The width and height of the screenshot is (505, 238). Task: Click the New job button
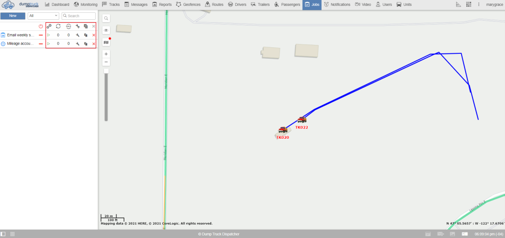pyautogui.click(x=13, y=16)
